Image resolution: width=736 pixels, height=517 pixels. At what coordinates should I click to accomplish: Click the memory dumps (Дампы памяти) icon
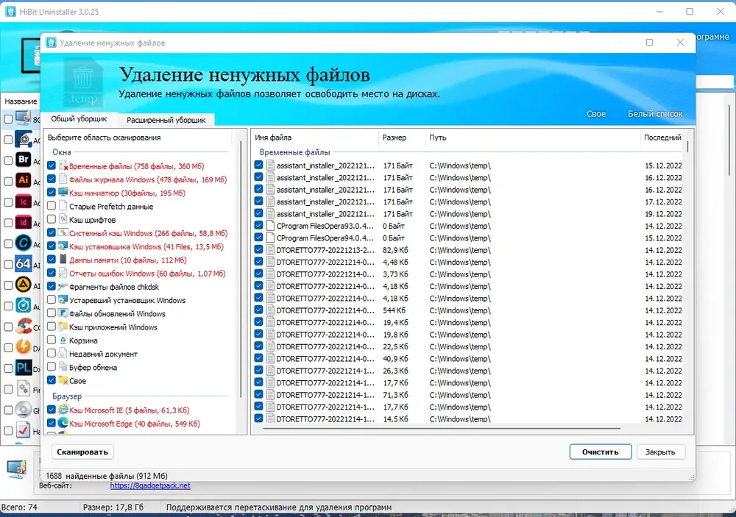63,260
